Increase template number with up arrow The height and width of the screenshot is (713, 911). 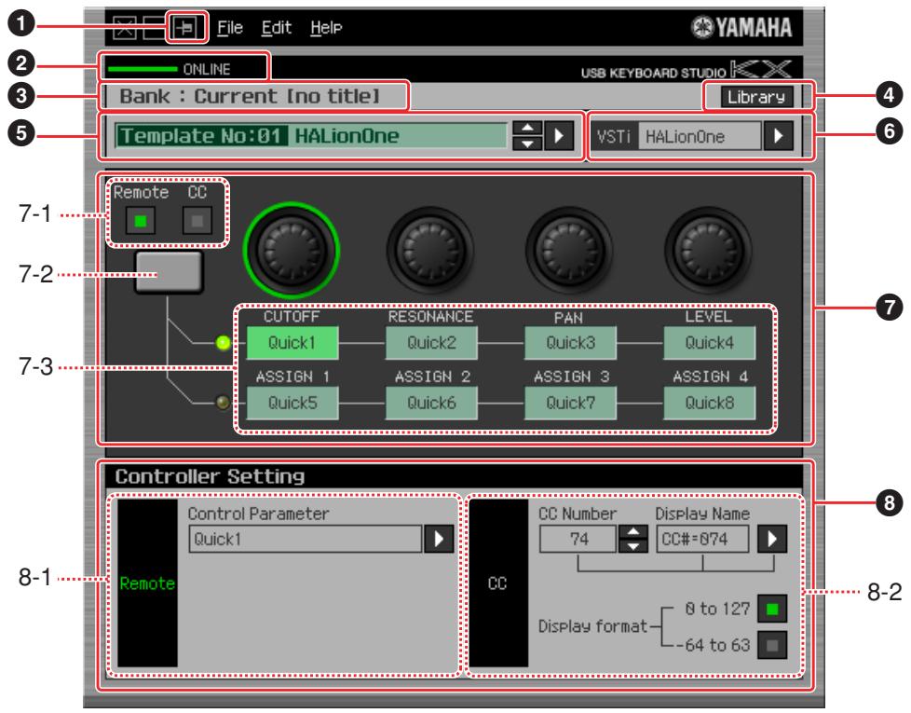coord(527,129)
